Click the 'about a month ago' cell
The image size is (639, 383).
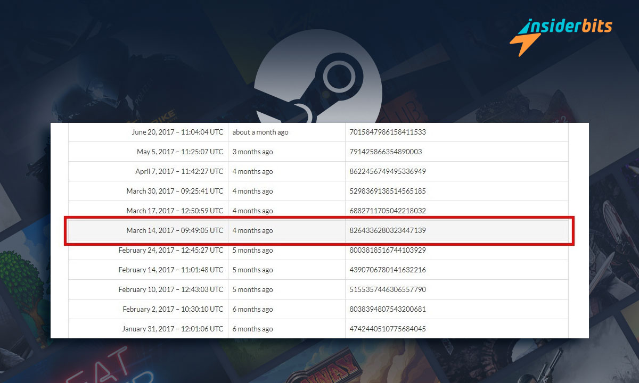click(x=260, y=132)
